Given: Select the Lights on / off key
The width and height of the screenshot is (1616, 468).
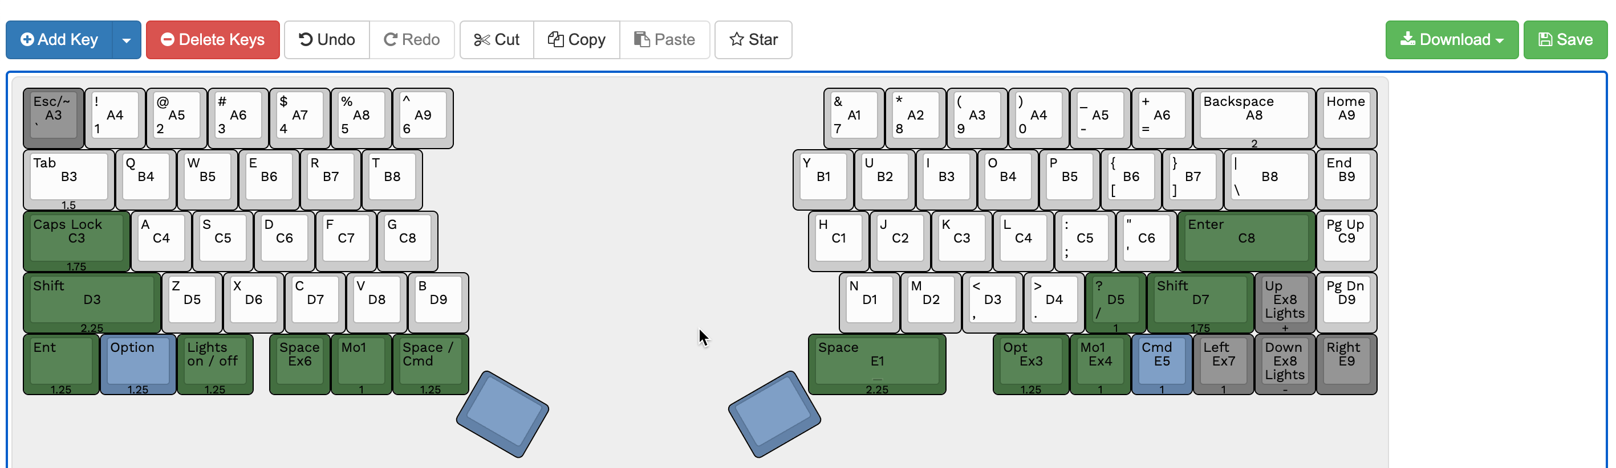Looking at the screenshot, I should pyautogui.click(x=215, y=364).
